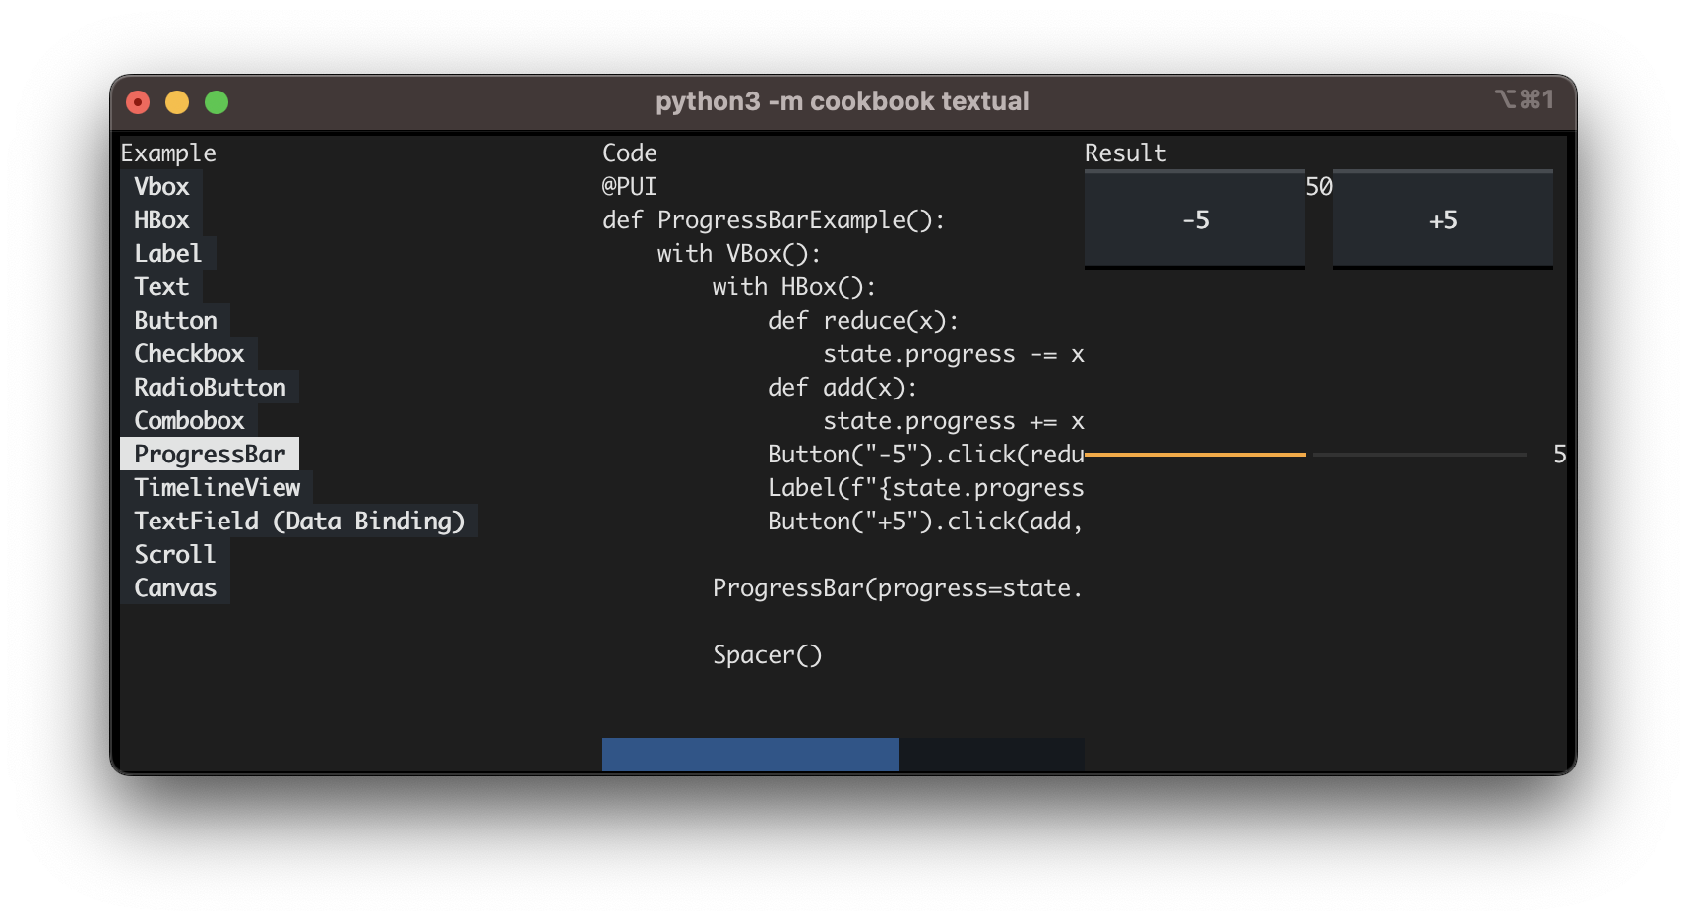
Task: Show the Checkbox example
Action: [189, 353]
